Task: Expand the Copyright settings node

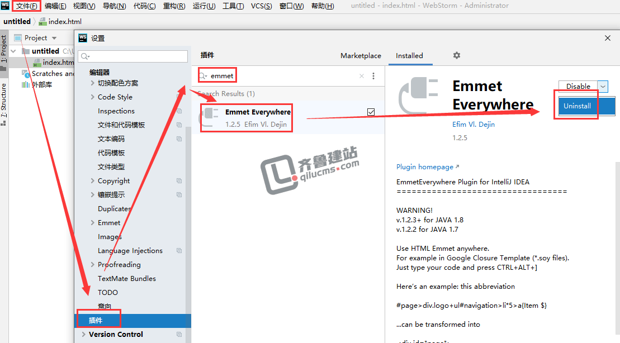Action: 93,180
